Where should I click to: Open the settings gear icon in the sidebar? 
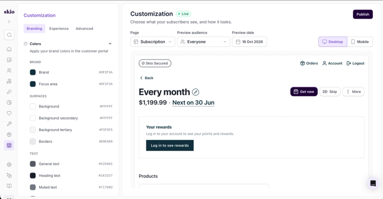point(9,164)
